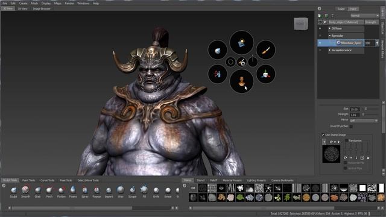Select the Spray tool
386x217 pixels.
84,192
